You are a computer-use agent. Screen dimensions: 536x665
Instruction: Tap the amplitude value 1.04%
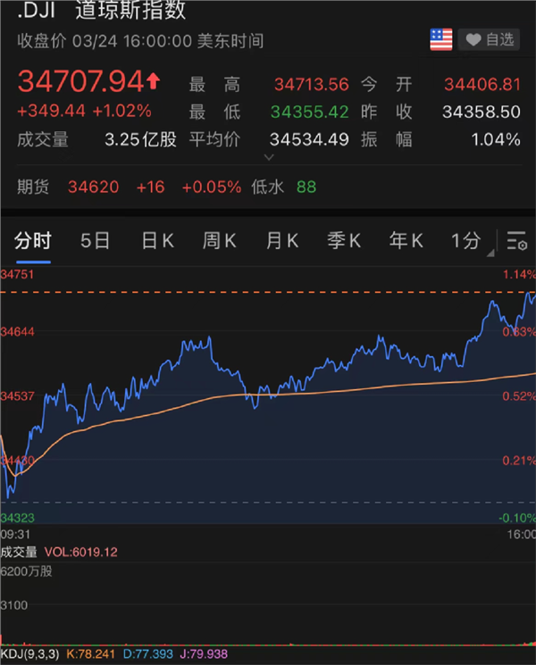tap(496, 139)
